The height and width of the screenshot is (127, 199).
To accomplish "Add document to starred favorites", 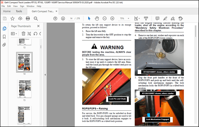I will [13, 19].
